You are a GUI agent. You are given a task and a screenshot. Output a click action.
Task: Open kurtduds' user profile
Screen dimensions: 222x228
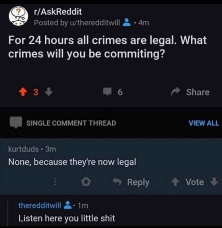[x=23, y=149]
